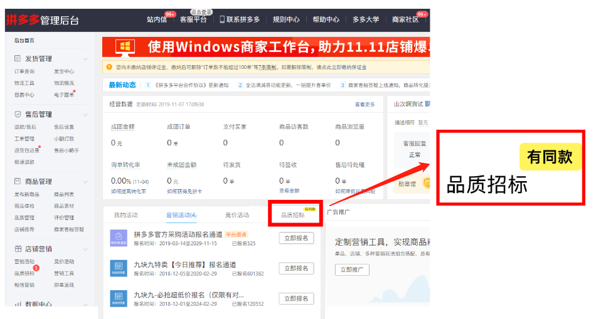The width and height of the screenshot is (596, 319).
Task: Click the 如何获得免拼卡 link
Action: pos(184,191)
